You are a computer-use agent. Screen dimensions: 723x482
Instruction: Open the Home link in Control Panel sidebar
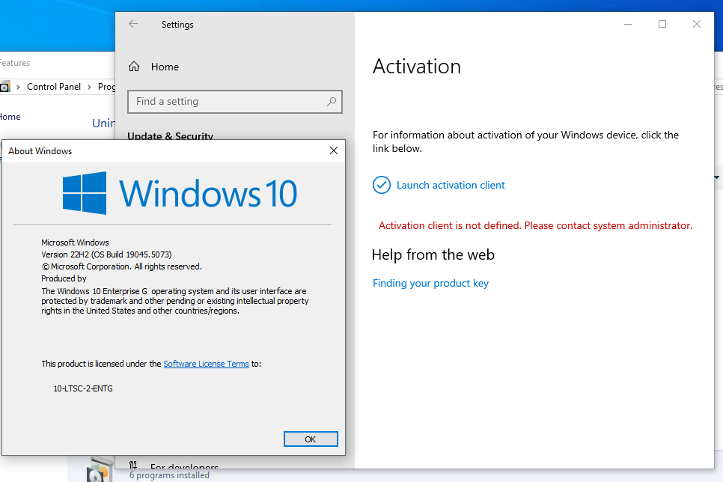(10, 117)
